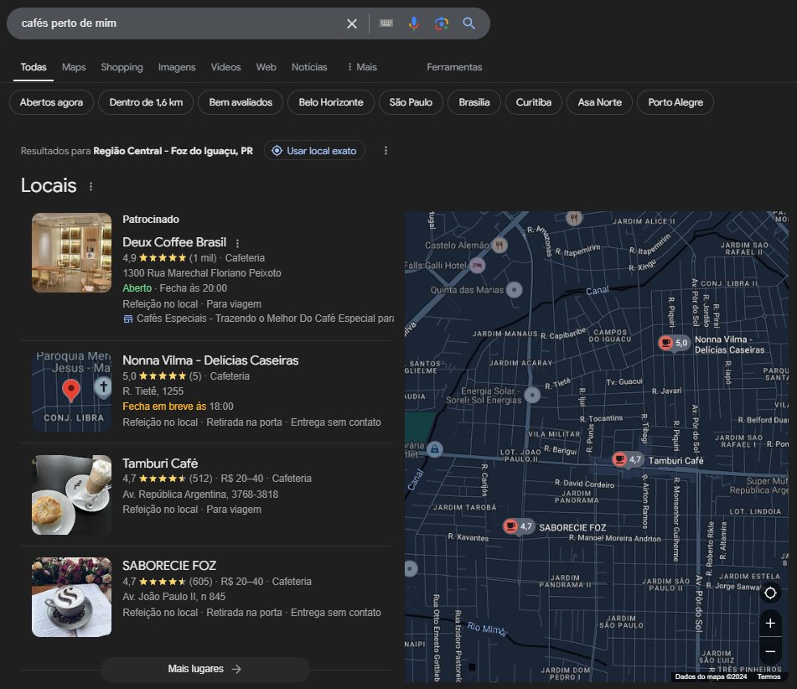This screenshot has height=689, width=797.
Task: Open Ferramentas search tools
Action: click(454, 67)
